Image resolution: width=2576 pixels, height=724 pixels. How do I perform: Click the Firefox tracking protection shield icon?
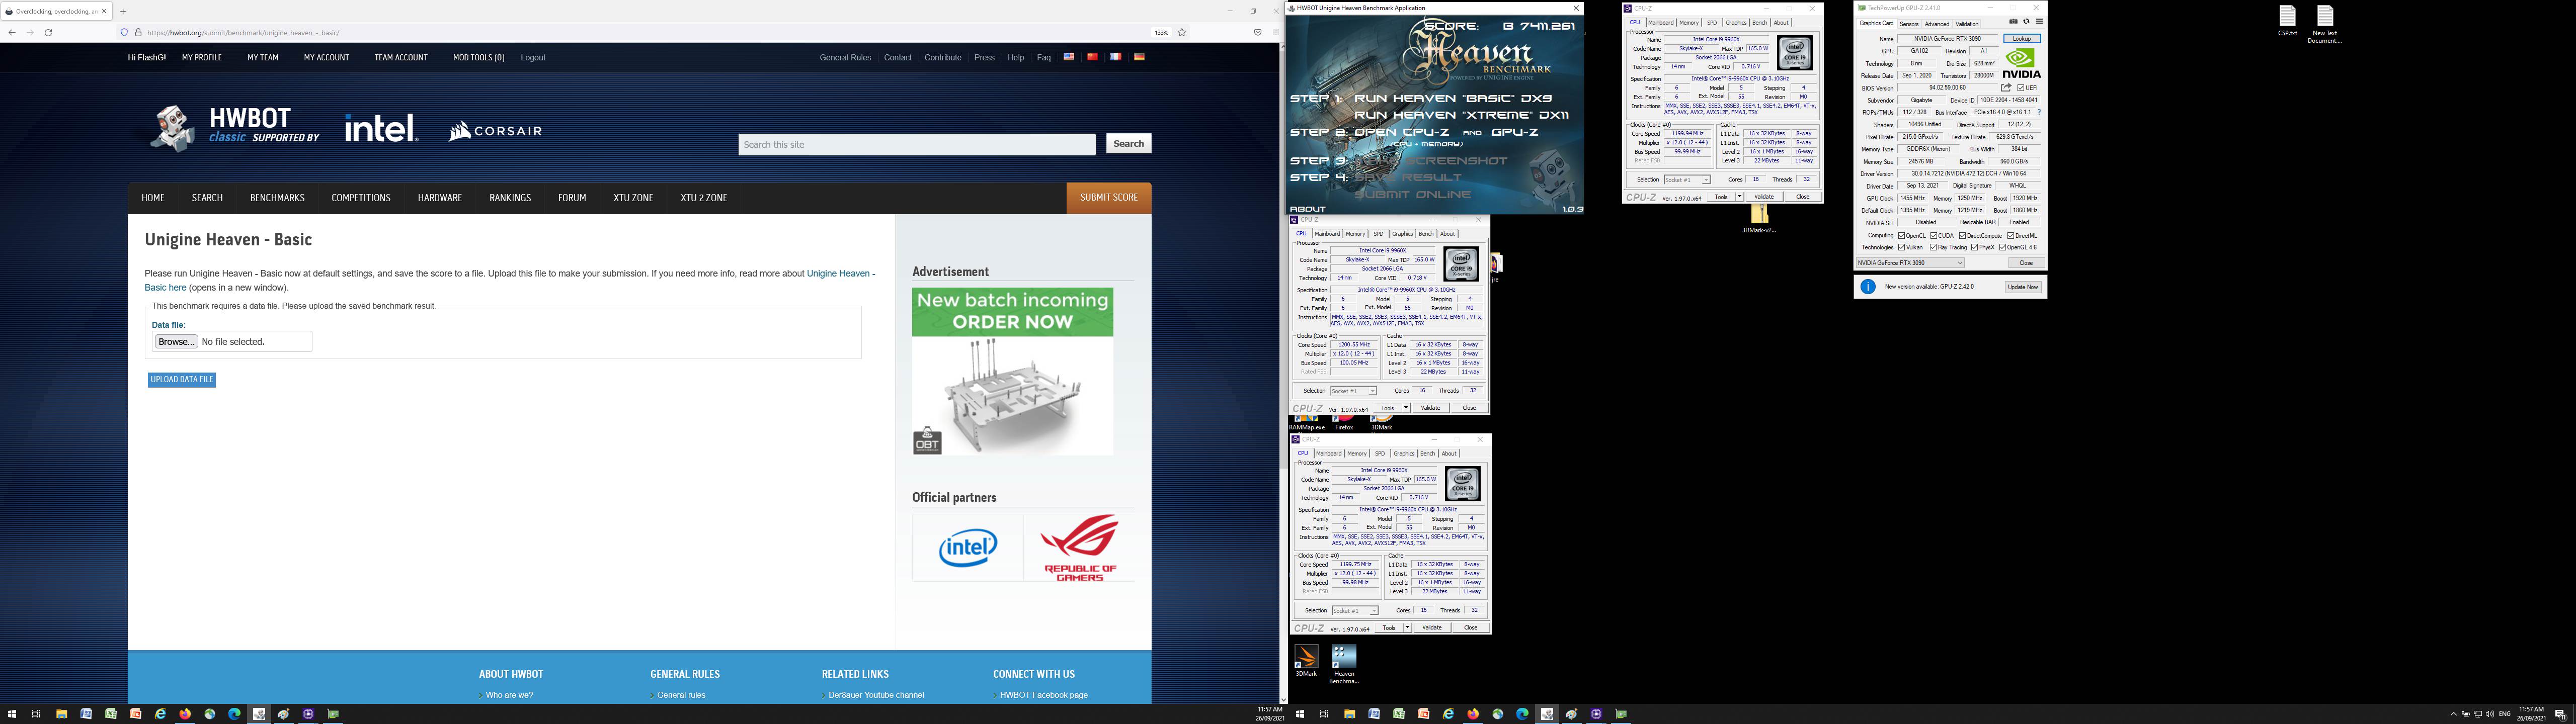tap(125, 32)
